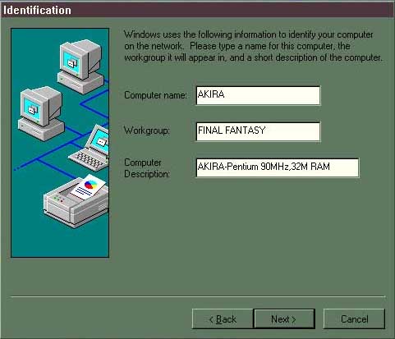The width and height of the screenshot is (395, 339).
Task: Click the Computer Description input field
Action: (278, 167)
